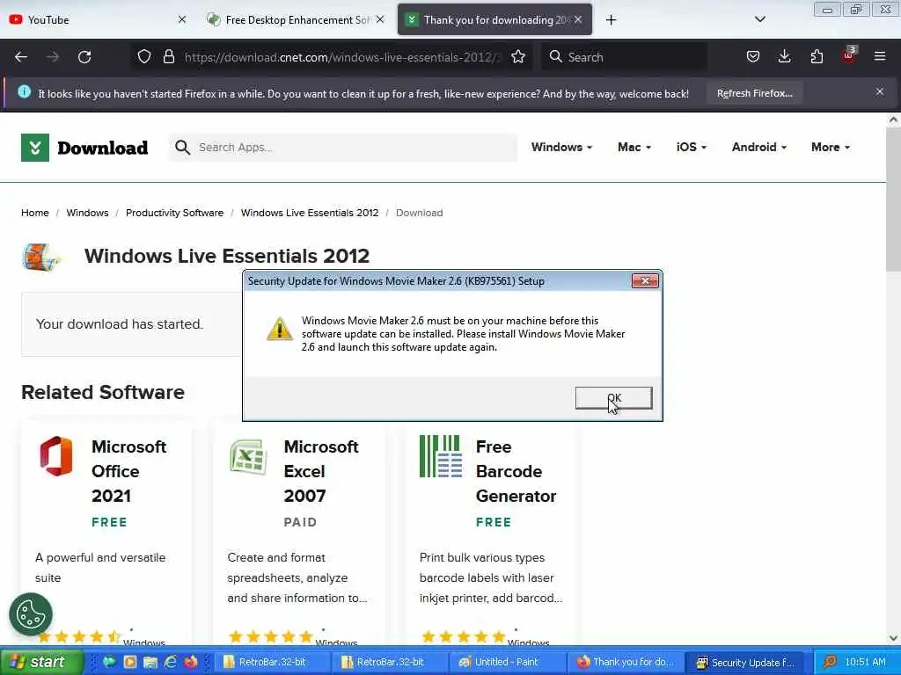Click the system tray magnifier icon
Image resolution: width=901 pixels, height=675 pixels.
(829, 662)
